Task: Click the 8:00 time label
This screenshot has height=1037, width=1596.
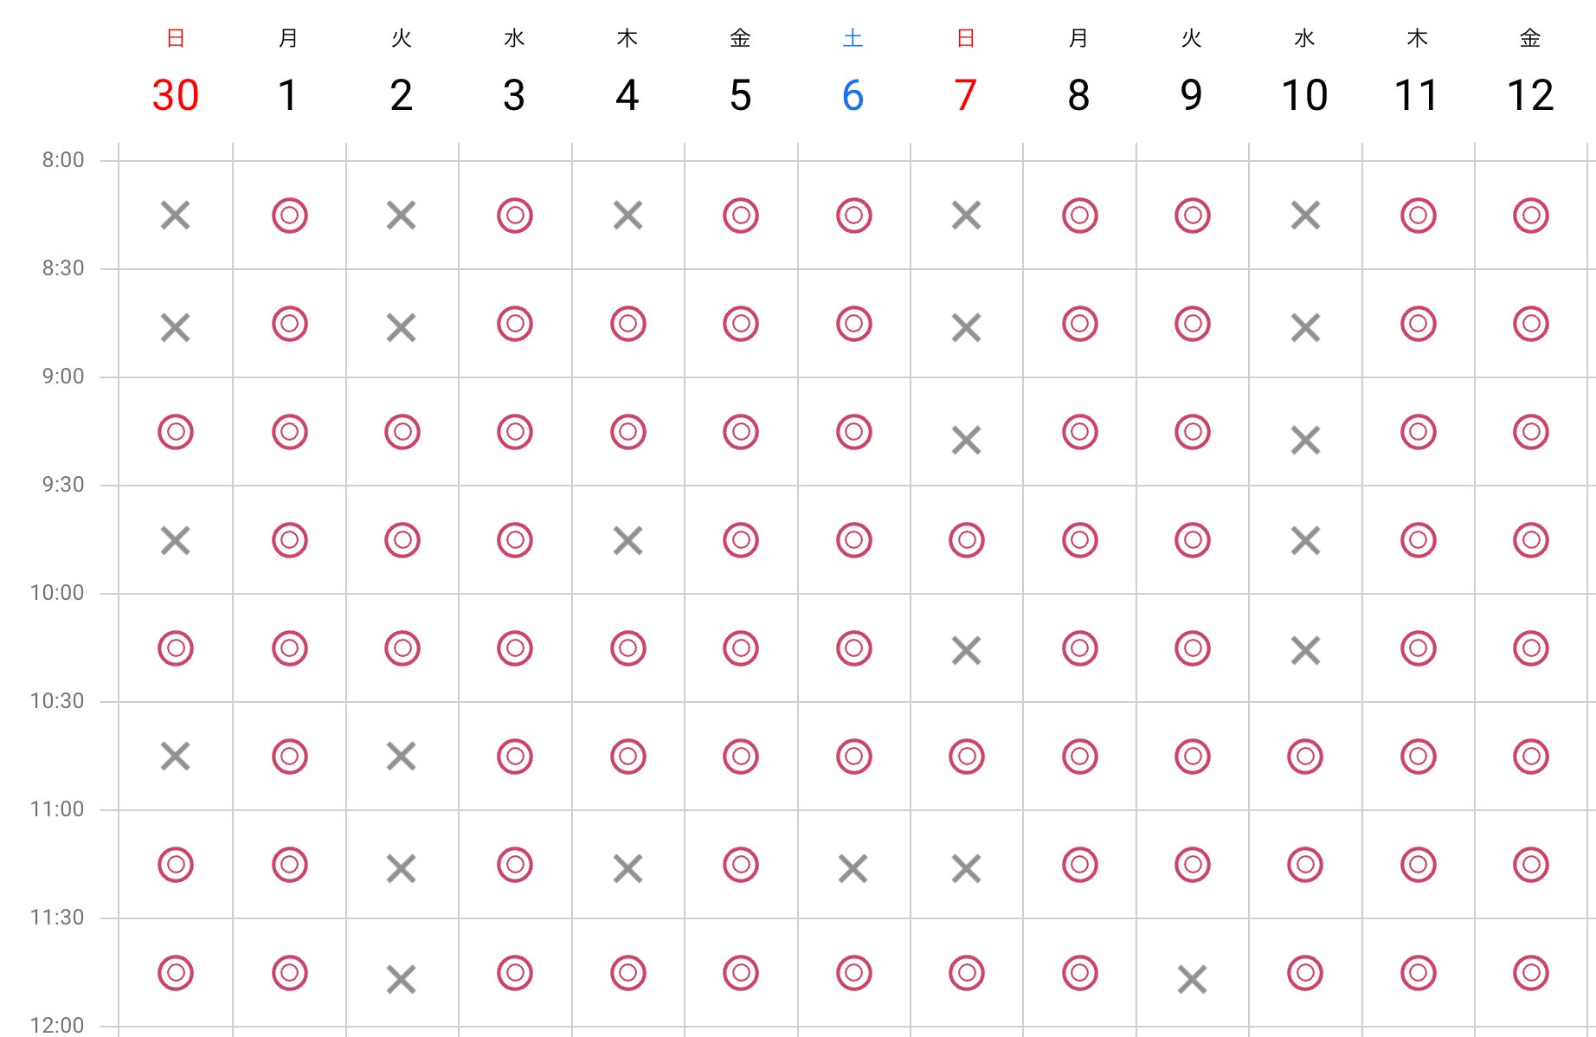Action: (x=63, y=160)
